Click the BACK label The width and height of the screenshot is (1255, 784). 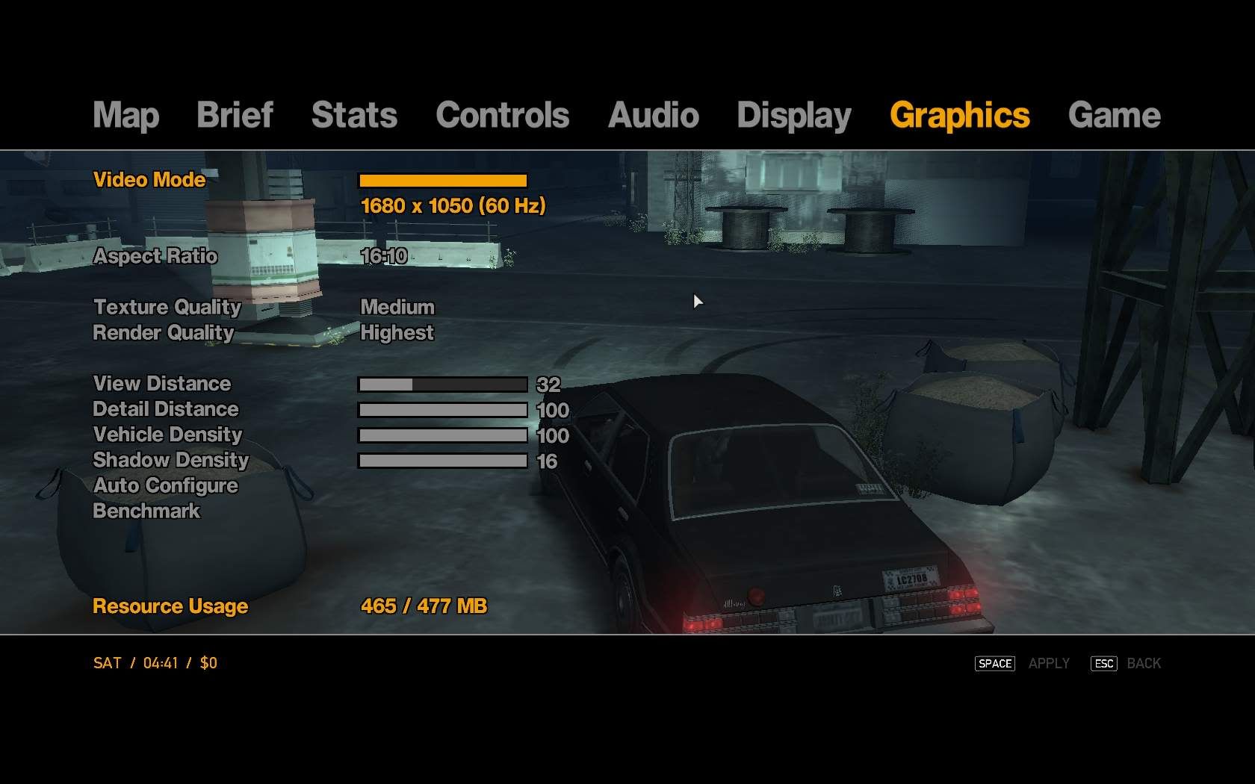(x=1144, y=663)
